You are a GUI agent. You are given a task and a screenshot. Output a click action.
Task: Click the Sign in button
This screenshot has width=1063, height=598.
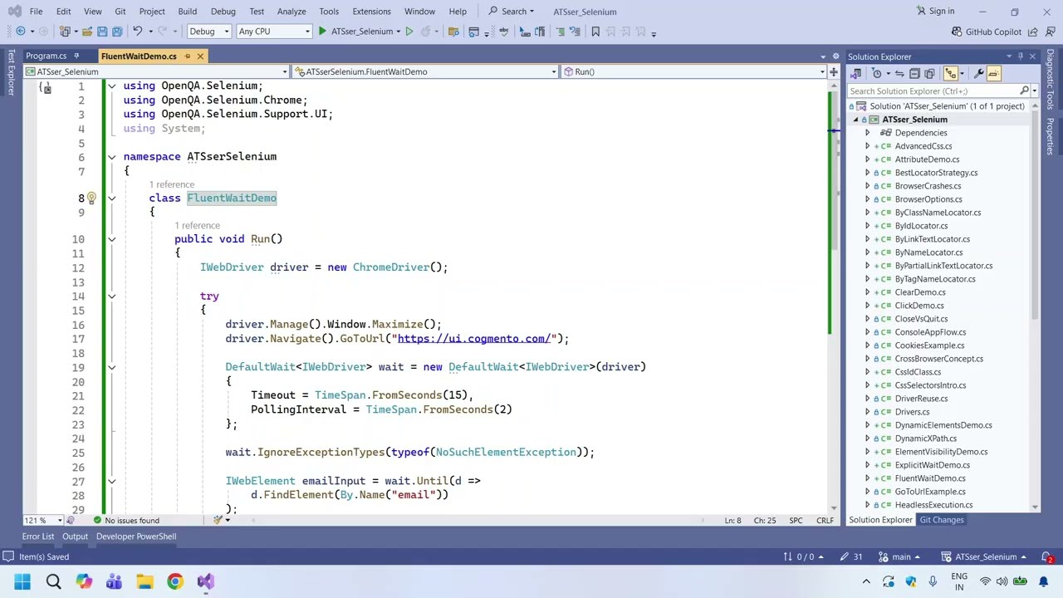[x=935, y=11]
